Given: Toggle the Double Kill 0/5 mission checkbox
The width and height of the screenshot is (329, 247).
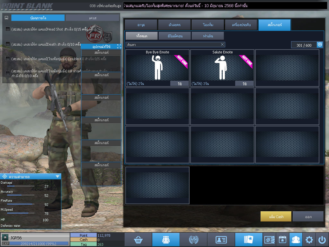Looking at the screenshot, I should pos(8,59).
